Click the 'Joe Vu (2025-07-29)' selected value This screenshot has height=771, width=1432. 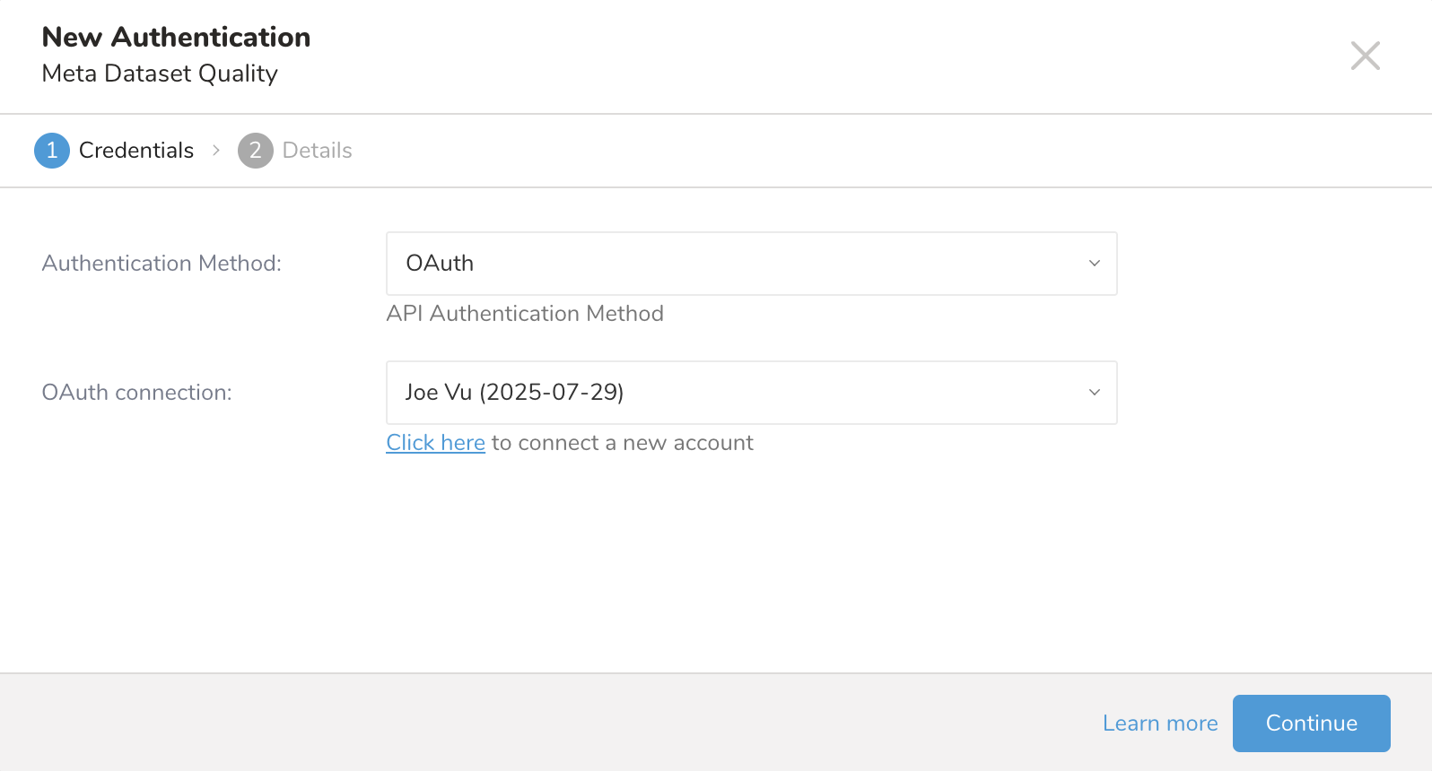[x=514, y=393]
